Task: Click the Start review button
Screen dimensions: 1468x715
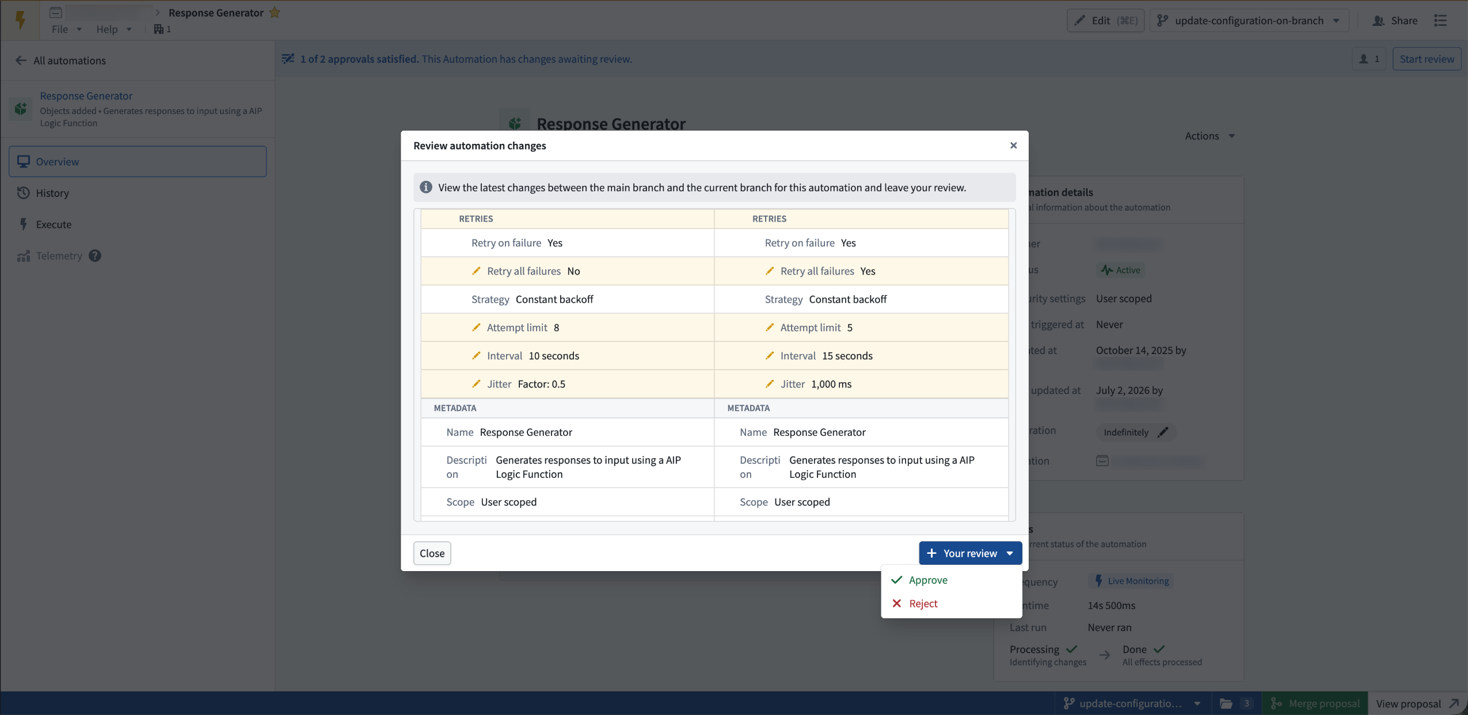Action: point(1427,59)
